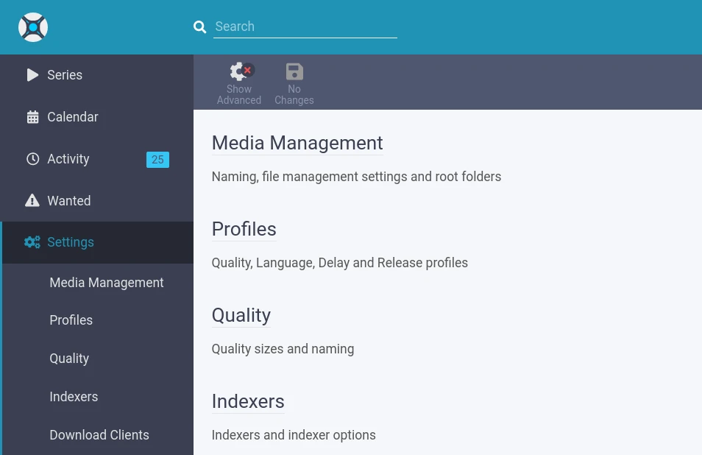Image resolution: width=702 pixels, height=455 pixels.
Task: Open the Media Management heading link
Action: (x=297, y=143)
